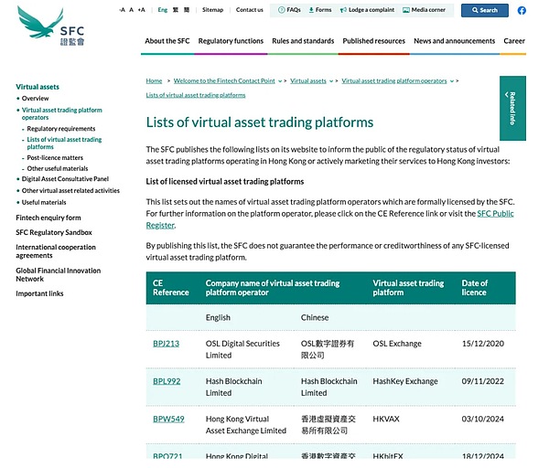This screenshot has height=468, width=549.
Task: Open Other useful materials sidebar item
Action: pyautogui.click(x=58, y=168)
